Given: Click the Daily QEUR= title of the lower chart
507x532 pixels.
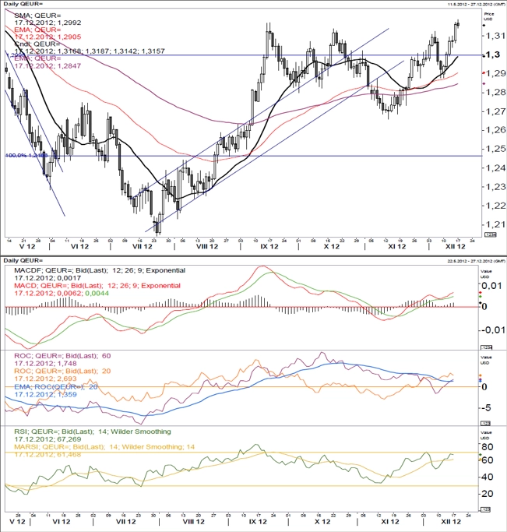Looking at the screenshot, I should [x=23, y=260].
